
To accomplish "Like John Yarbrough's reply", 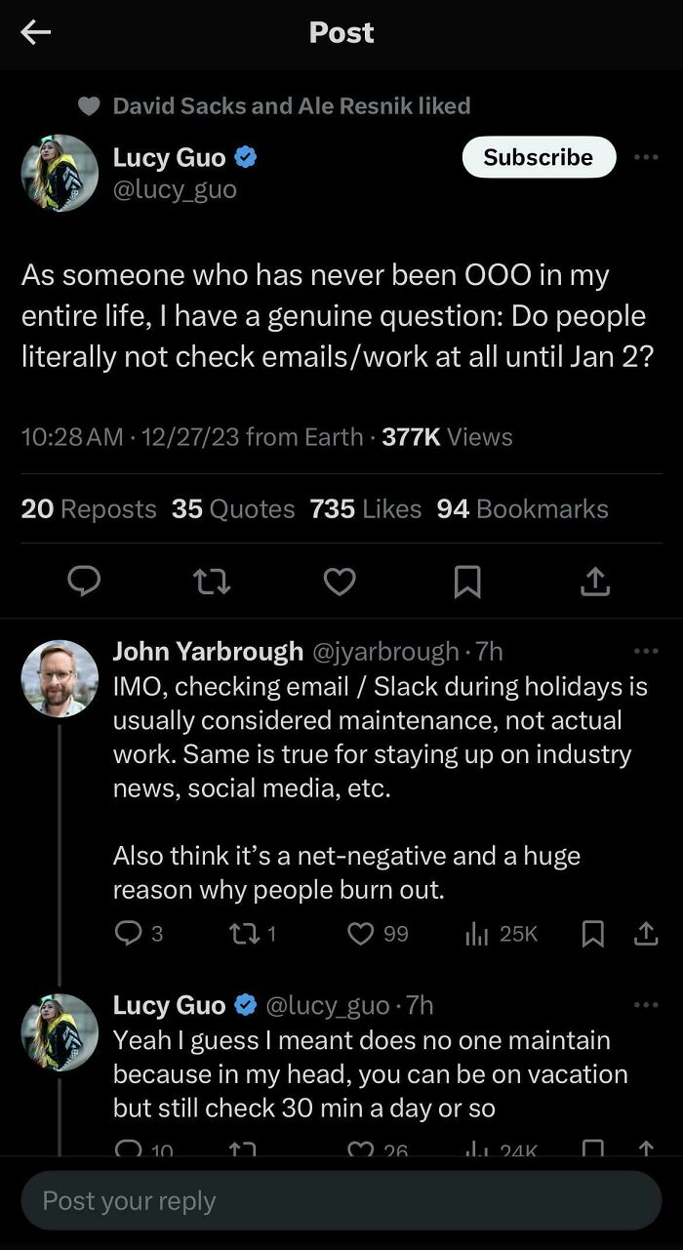I will tap(361, 934).
